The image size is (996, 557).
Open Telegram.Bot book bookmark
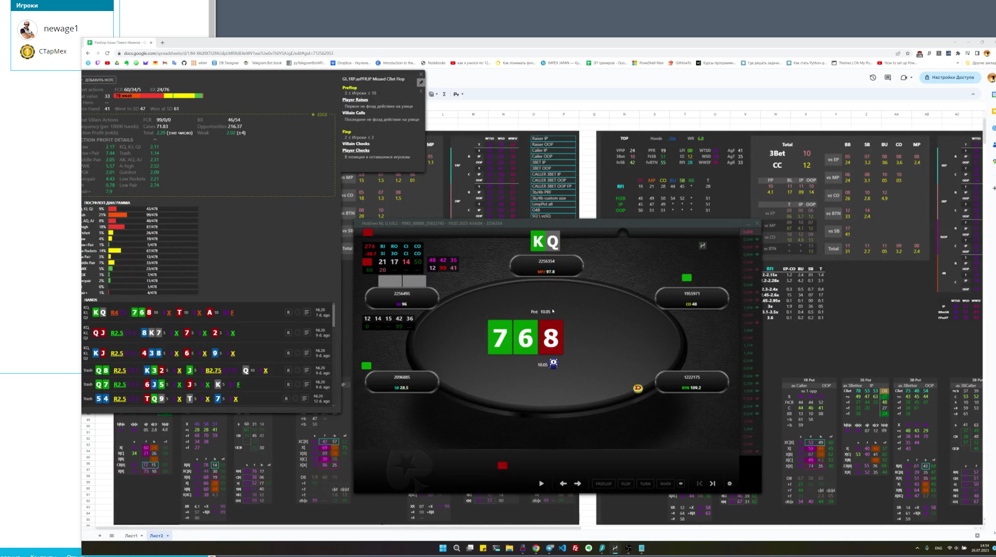[x=263, y=63]
